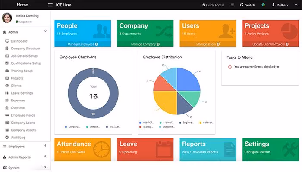Click the Company Assets archive icon
The width and height of the screenshot is (302, 172).
pyautogui.click(x=7, y=130)
